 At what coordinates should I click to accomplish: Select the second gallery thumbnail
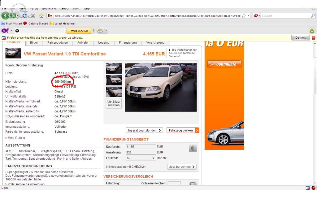pos(114,80)
